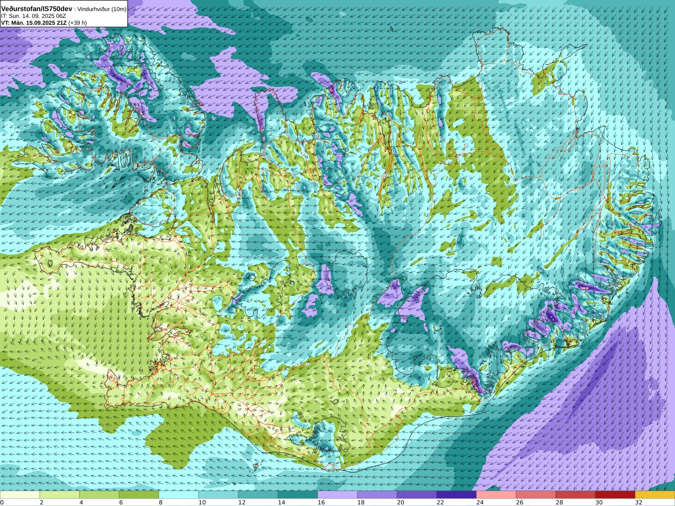The height and width of the screenshot is (506, 675).
Task: Click the 30–32 m/s dark red legend swatch
Action: point(615,495)
